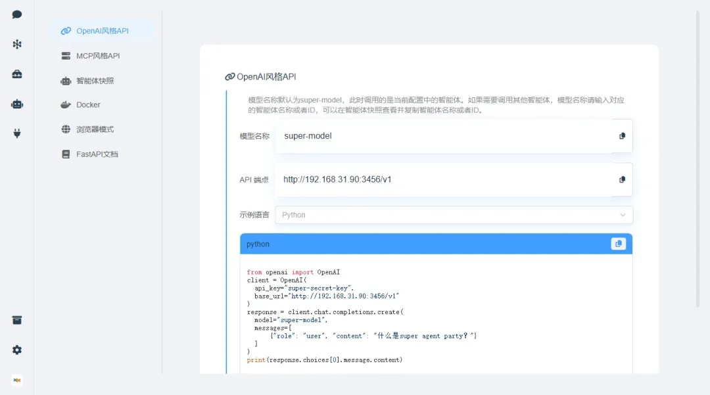Switch to MCP风格API menu item
710x395 pixels.
click(x=98, y=56)
